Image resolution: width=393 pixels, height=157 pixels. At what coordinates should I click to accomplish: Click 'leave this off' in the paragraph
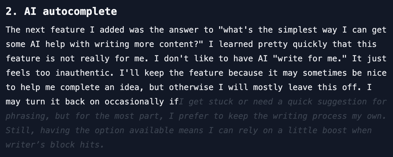[322, 87]
